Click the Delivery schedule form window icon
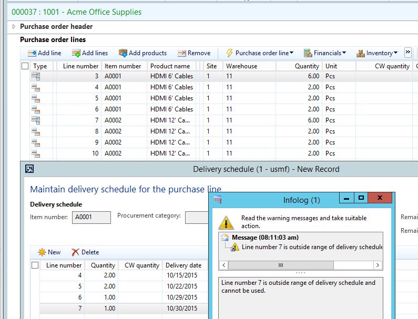418x319 pixels. [29, 169]
